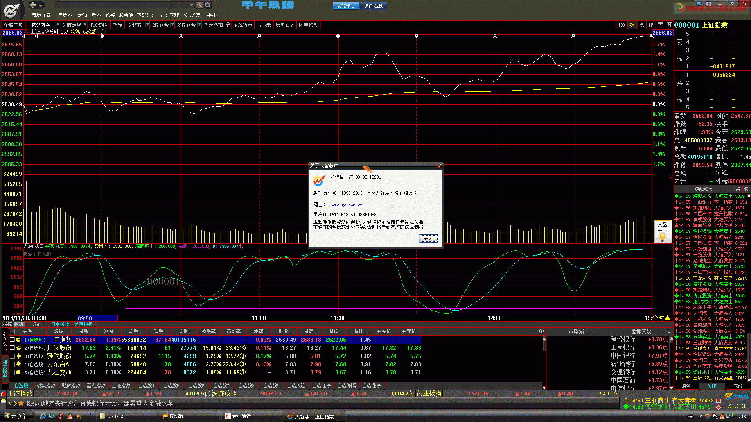Click the Dazhihui logo icon at top-left
Screen dimensions: 751x422
click(12, 10)
